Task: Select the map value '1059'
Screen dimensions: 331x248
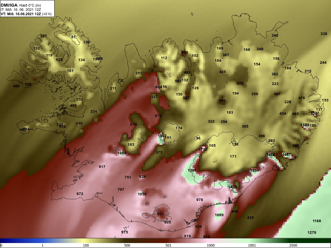Action: point(142,194)
